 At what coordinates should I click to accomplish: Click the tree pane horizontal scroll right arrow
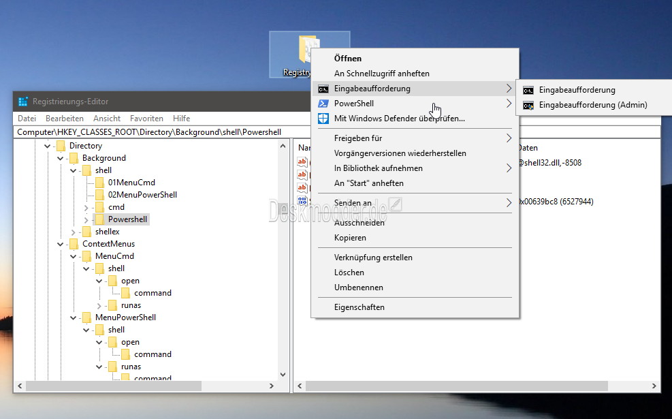point(271,386)
